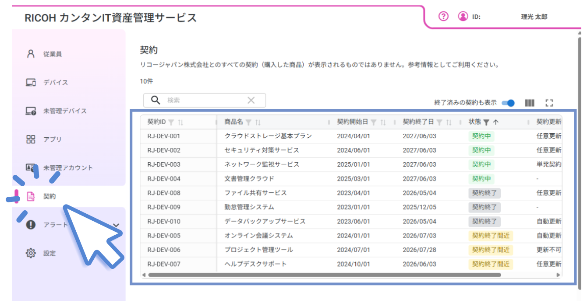587x306 pixels.
Task: Select row RJ-DEV-004
Action: coord(351,179)
